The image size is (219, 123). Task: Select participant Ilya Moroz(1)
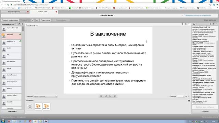click(x=12, y=42)
